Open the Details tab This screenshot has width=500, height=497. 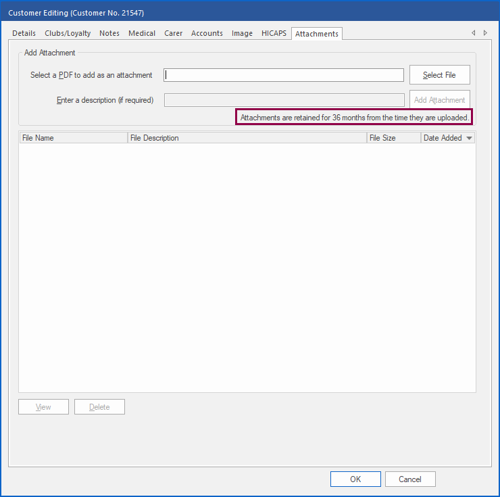(x=24, y=33)
